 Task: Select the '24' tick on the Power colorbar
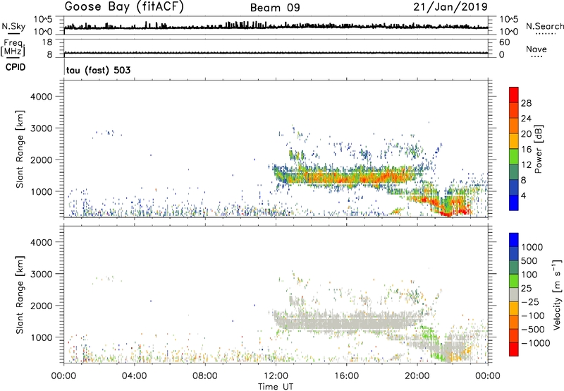pos(526,119)
